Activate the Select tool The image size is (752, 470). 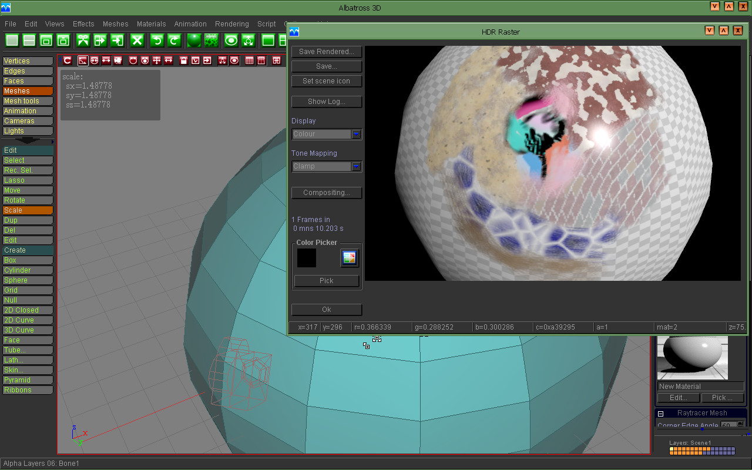[x=28, y=160]
